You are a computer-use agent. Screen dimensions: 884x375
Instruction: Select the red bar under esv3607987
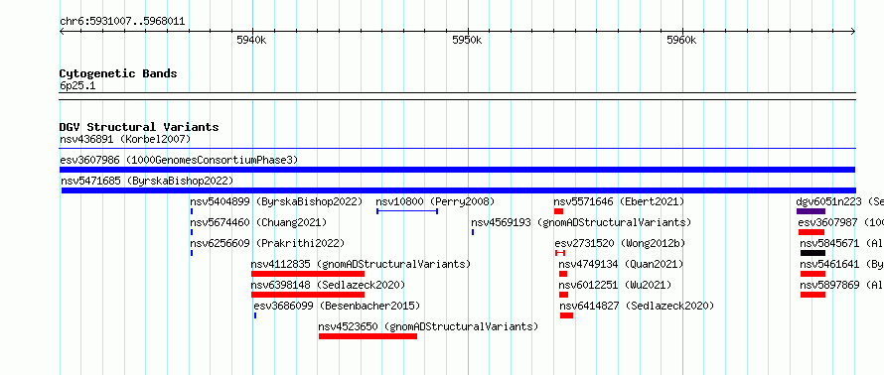[x=811, y=232]
